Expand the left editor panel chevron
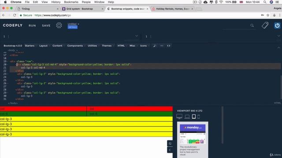Screen dimensions: 282x158 (137, 36)
